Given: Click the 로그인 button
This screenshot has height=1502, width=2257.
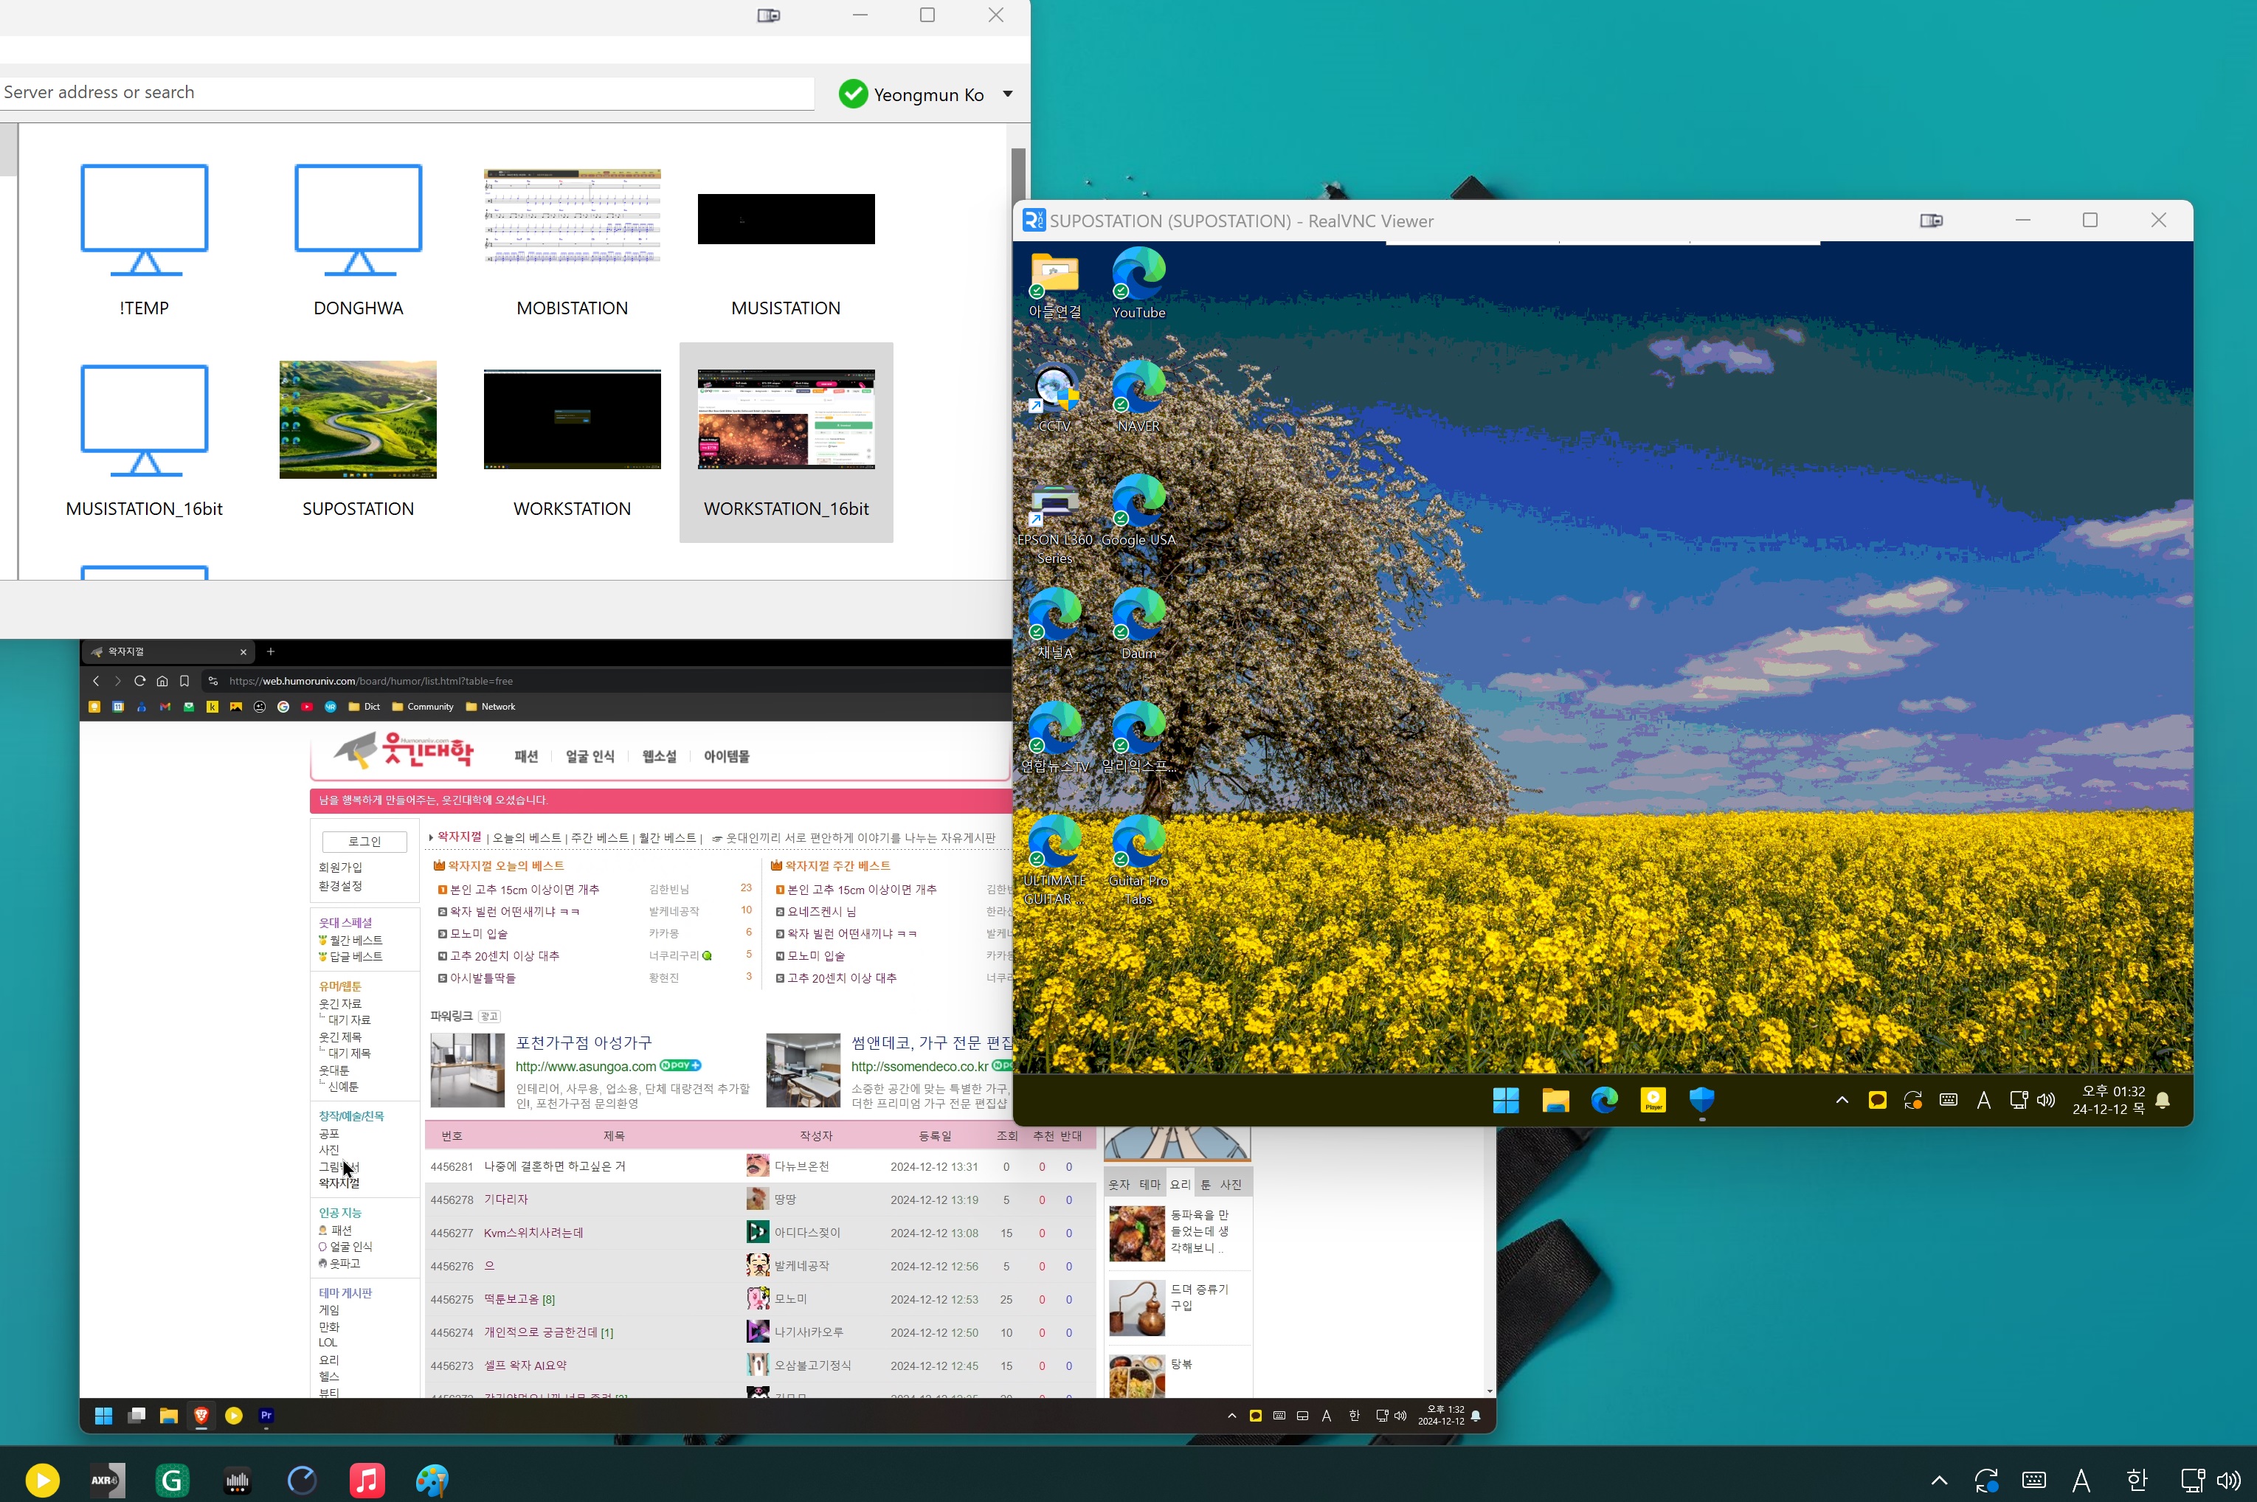Looking at the screenshot, I should [x=364, y=841].
